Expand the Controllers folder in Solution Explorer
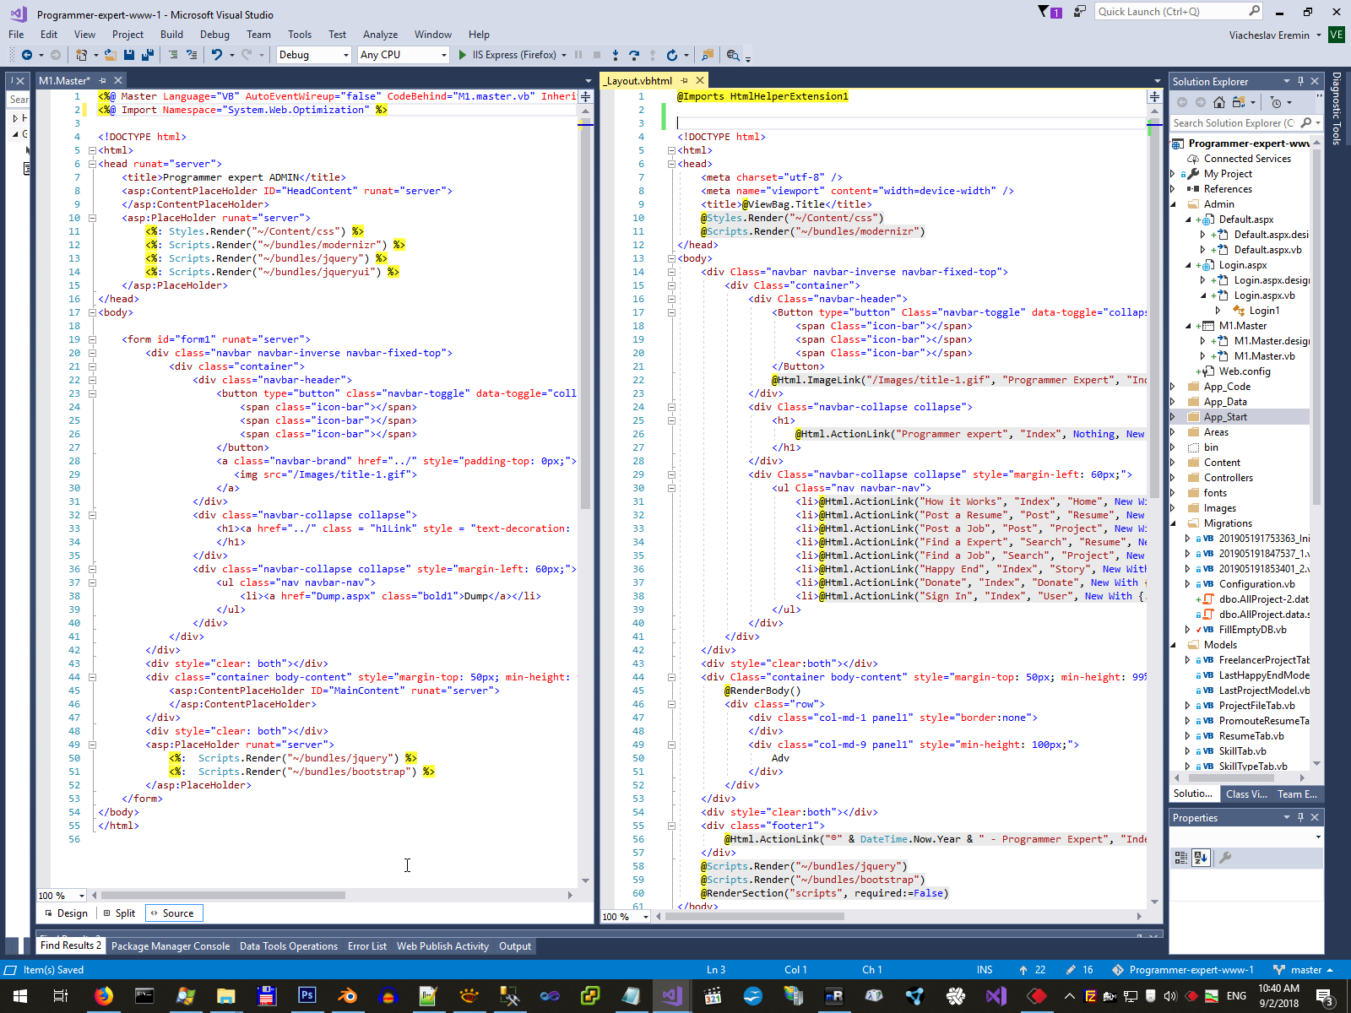The height and width of the screenshot is (1013, 1351). coord(1173,478)
